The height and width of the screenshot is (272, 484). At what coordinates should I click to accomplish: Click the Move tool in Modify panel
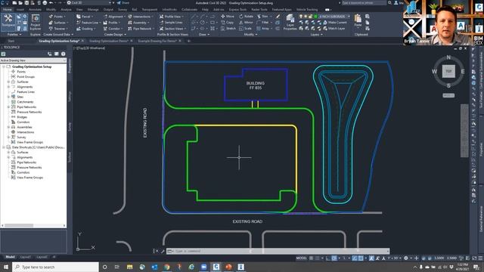pyautogui.click(x=228, y=17)
